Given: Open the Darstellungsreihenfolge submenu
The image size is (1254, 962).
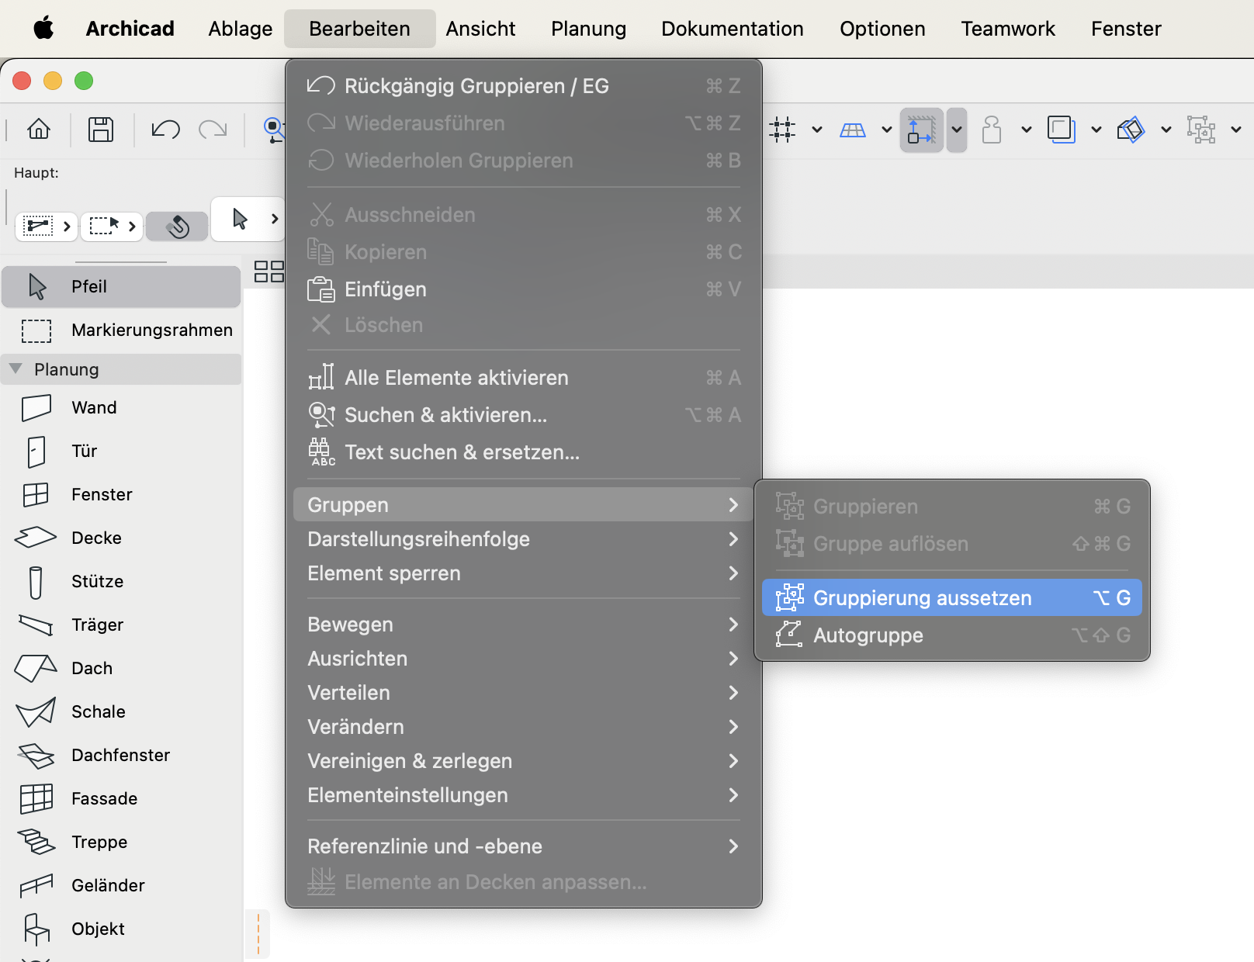Looking at the screenshot, I should click(523, 539).
